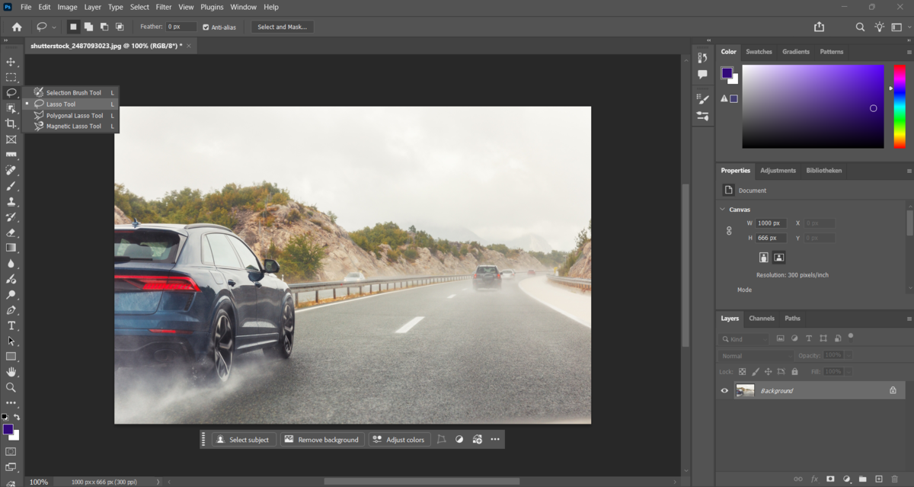Toggle Anti-alias checkbox
914x487 pixels.
click(206, 27)
